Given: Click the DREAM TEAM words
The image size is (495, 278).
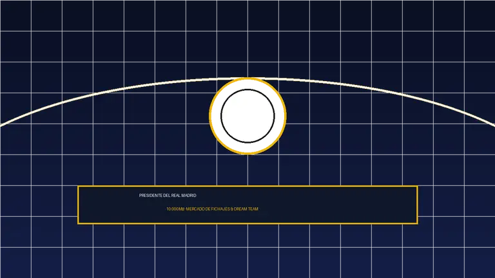Looking at the screenshot, I should tap(246, 209).
